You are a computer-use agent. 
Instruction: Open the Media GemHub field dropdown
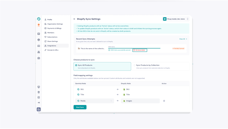click(94, 101)
